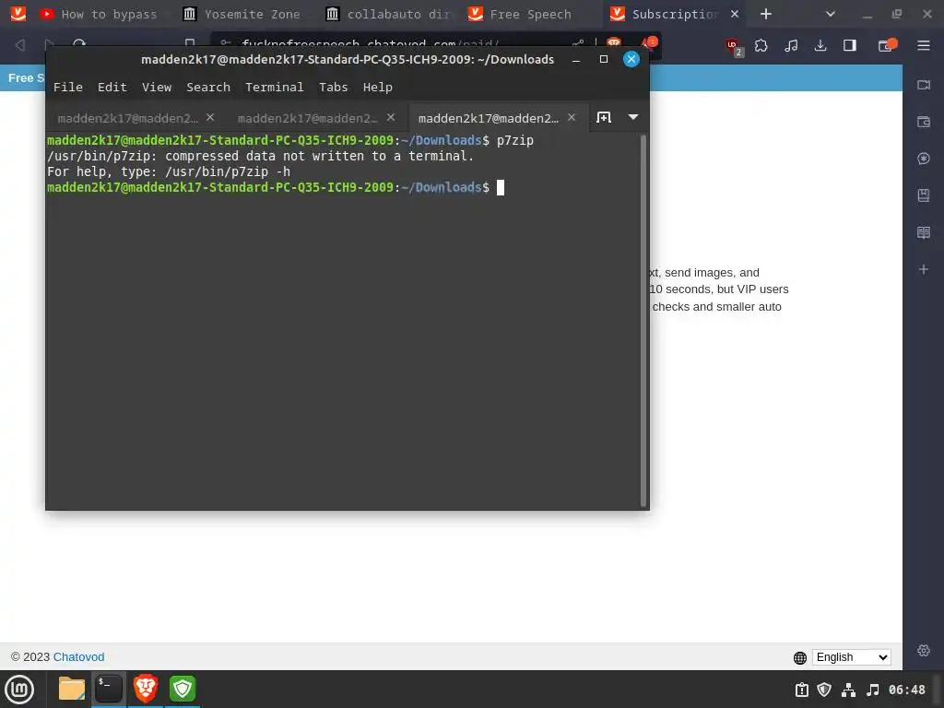Viewport: 944px width, 708px height.
Task: Open the Brave Wallet toolbar icon with orange badge
Action: pos(886,45)
